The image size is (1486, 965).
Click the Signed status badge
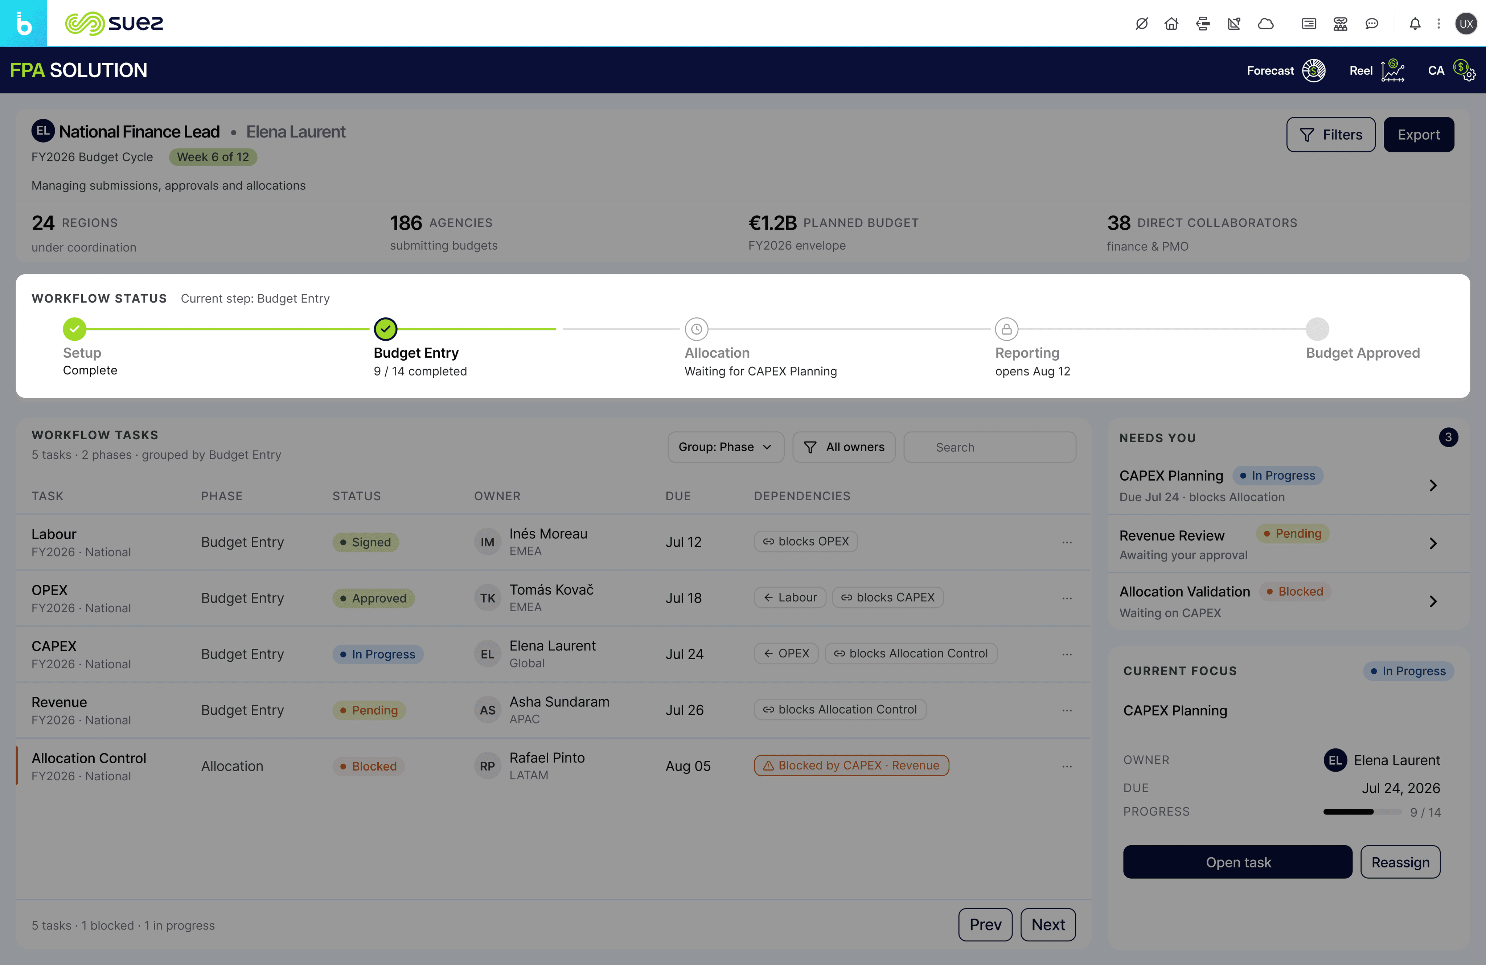coord(365,542)
